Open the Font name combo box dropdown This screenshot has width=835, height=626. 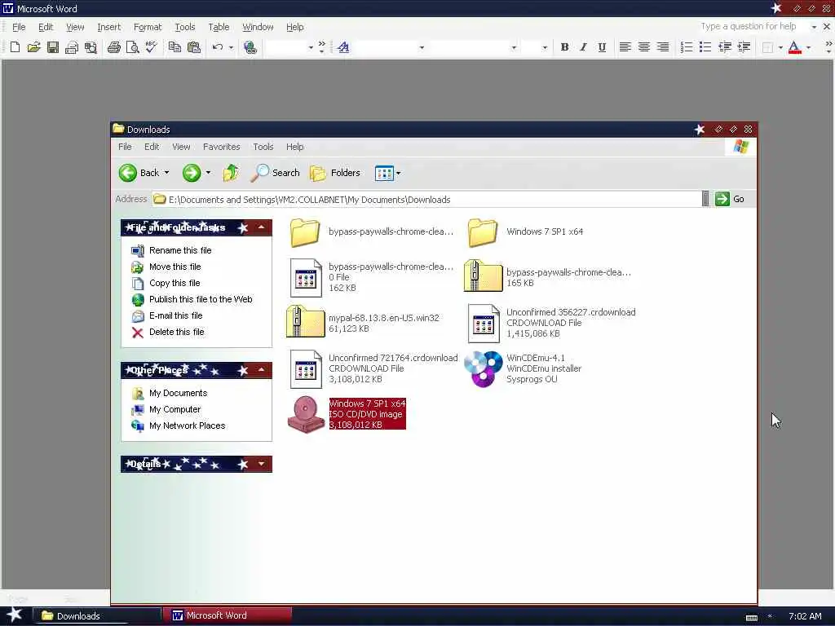[x=514, y=47]
